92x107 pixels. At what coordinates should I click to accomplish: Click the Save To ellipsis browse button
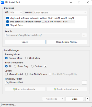coord(84,35)
